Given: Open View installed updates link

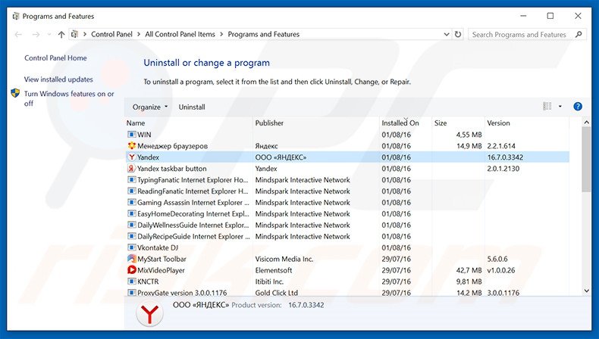Looking at the screenshot, I should [58, 79].
